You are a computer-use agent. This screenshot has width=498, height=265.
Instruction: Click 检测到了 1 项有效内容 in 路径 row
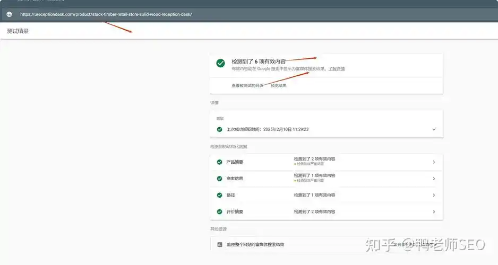coord(314,195)
